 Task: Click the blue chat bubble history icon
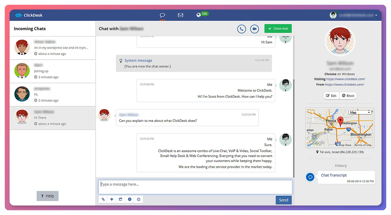pos(310,177)
